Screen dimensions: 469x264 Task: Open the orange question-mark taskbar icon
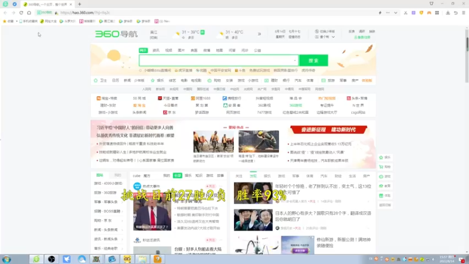158,259
